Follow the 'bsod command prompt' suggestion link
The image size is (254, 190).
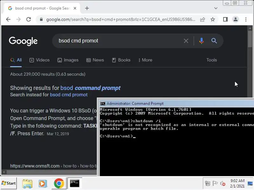(x=90, y=88)
